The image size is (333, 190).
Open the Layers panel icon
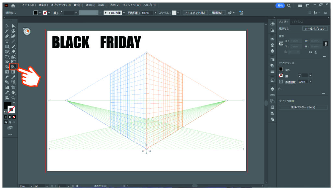click(273, 88)
